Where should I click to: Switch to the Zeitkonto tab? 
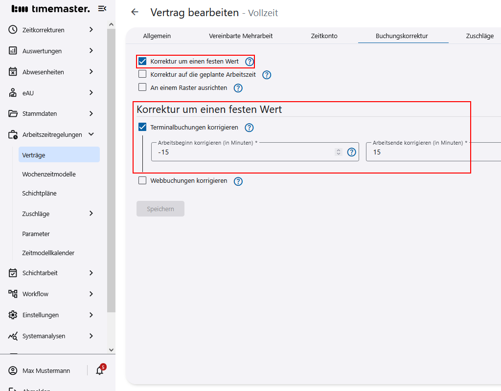tap(324, 36)
